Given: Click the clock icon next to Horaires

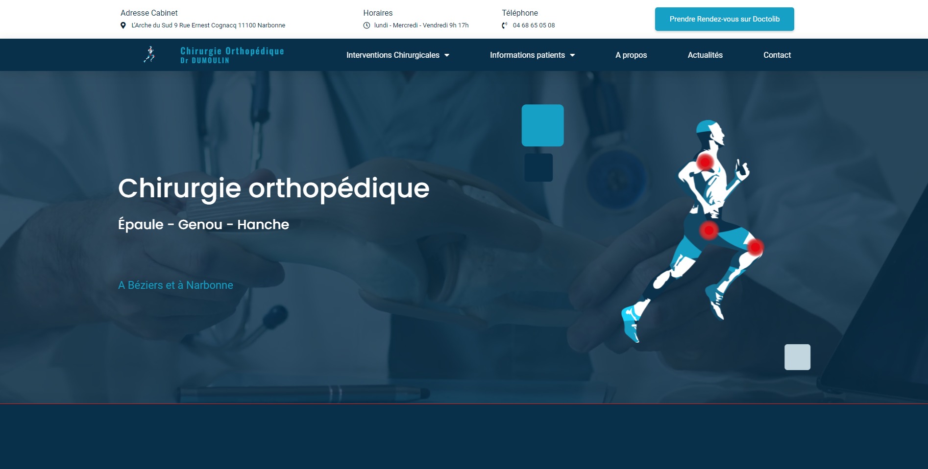Looking at the screenshot, I should click(366, 25).
